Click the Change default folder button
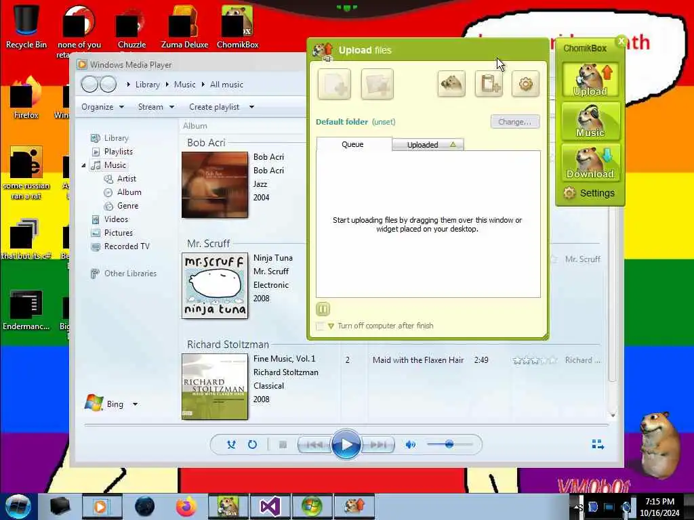The width and height of the screenshot is (694, 520). coord(515,122)
